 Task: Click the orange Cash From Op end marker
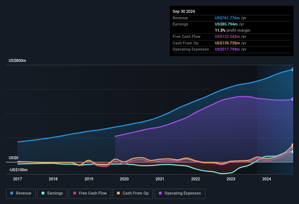[x=292, y=145]
